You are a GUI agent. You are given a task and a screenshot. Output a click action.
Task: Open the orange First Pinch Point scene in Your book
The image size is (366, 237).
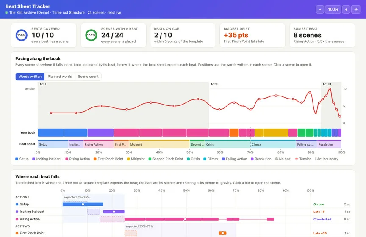tap(234, 132)
